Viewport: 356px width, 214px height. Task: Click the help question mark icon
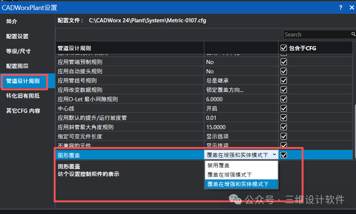point(341,8)
